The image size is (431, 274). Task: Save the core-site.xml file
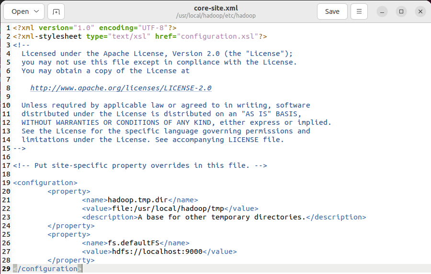pos(332,11)
